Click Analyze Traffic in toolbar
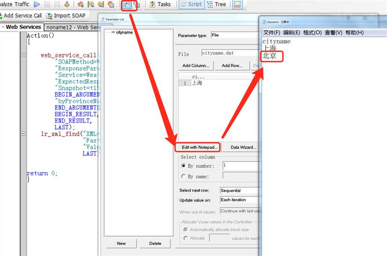Viewport: 387px width, 256px height. coord(15,4)
